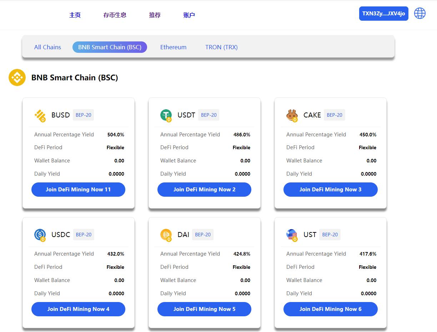
Task: Open the 主页 menu item
Action: [75, 15]
